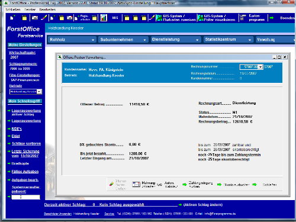Open GIS-System Flurkarten zuweisen

point(176,18)
